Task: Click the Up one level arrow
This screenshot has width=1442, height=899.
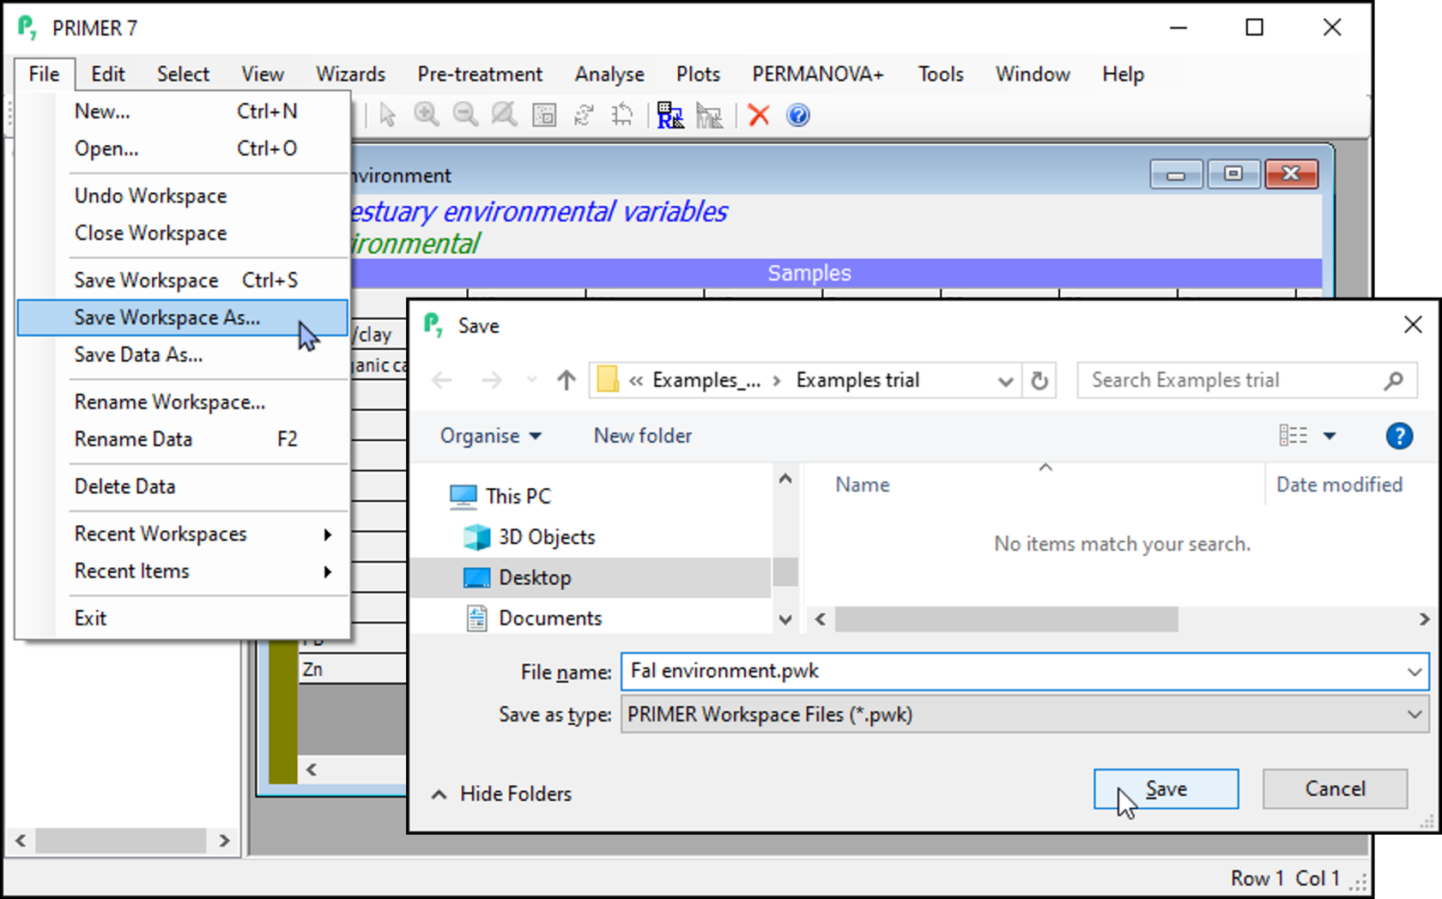Action: pyautogui.click(x=566, y=380)
